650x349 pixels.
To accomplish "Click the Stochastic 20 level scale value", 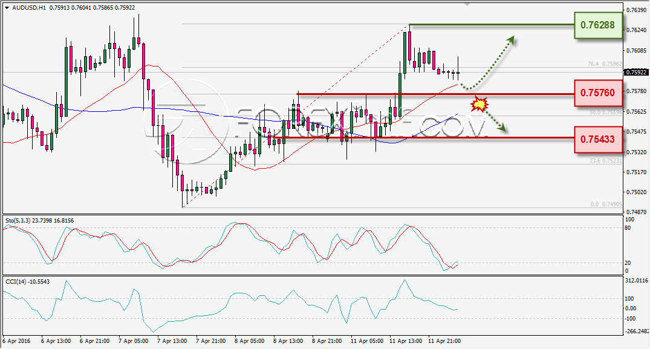I will tap(628, 263).
